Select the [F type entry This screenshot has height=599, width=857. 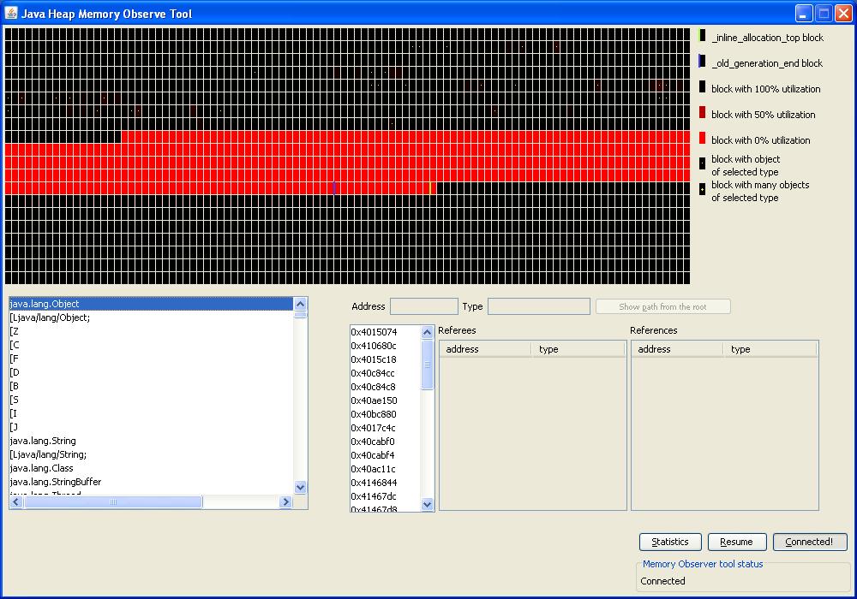(152, 359)
